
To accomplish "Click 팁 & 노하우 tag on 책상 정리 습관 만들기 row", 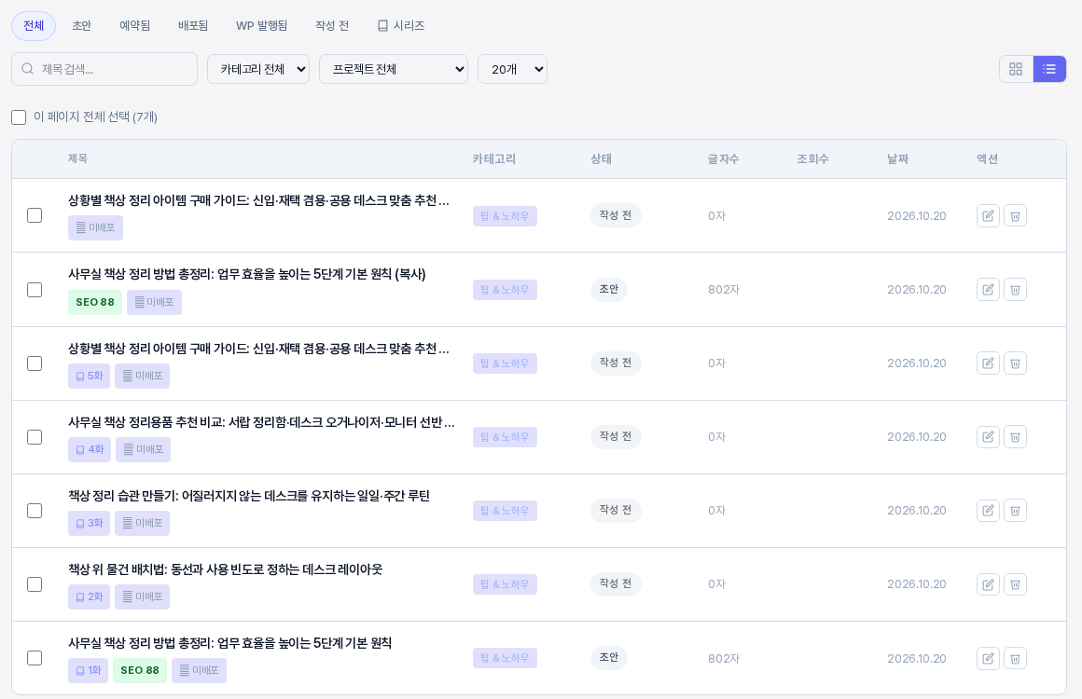I will pyautogui.click(x=506, y=511).
